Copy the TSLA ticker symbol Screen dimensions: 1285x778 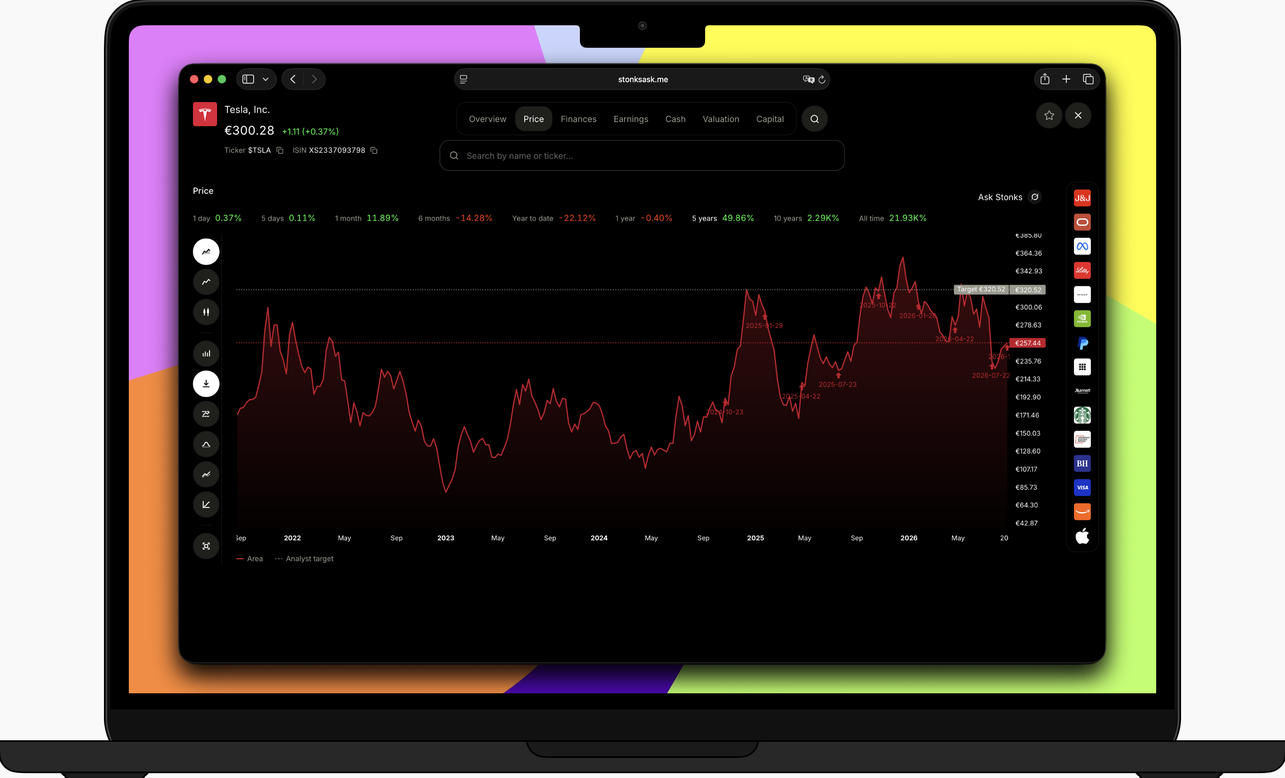(x=280, y=150)
